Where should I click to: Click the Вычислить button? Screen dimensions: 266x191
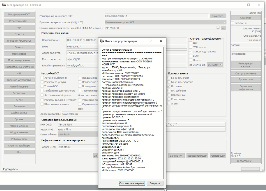pyautogui.click(x=218, y=16)
